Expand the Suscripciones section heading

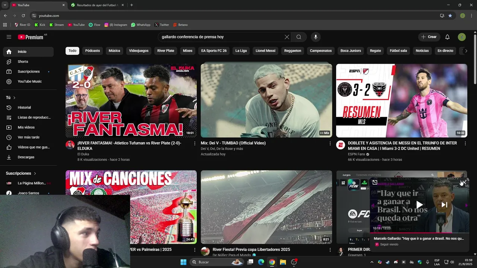pyautogui.click(x=21, y=173)
